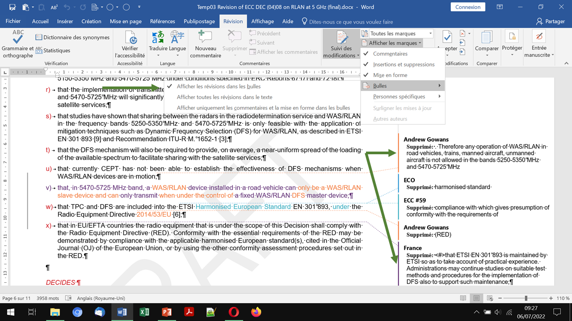This screenshot has height=321, width=572.
Task: Select Afficher les révisions dans les bulles
Action: tap(262, 86)
